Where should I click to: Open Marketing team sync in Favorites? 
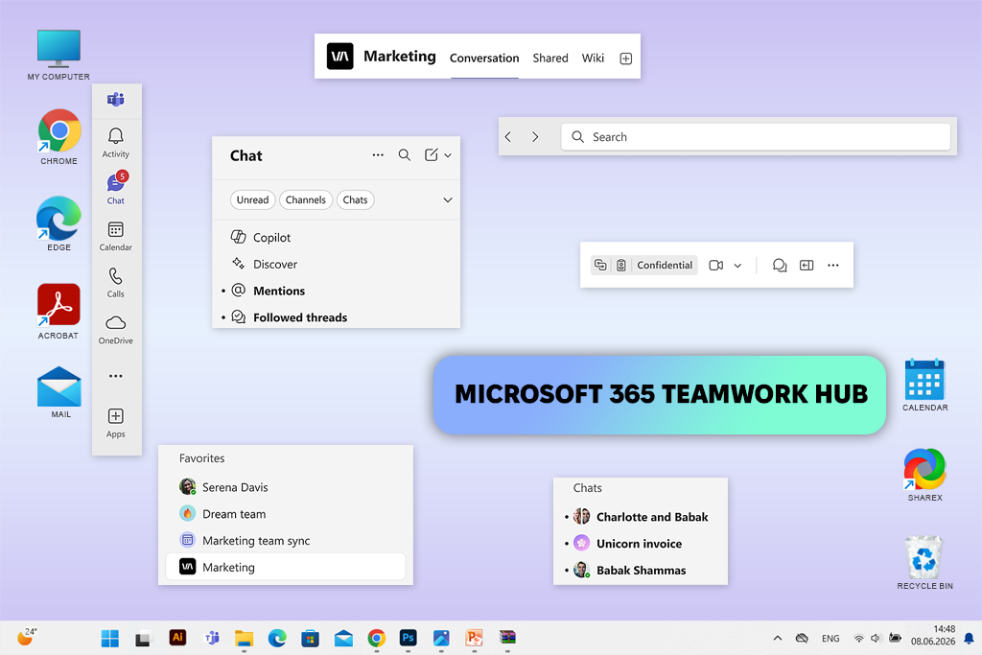(x=286, y=541)
